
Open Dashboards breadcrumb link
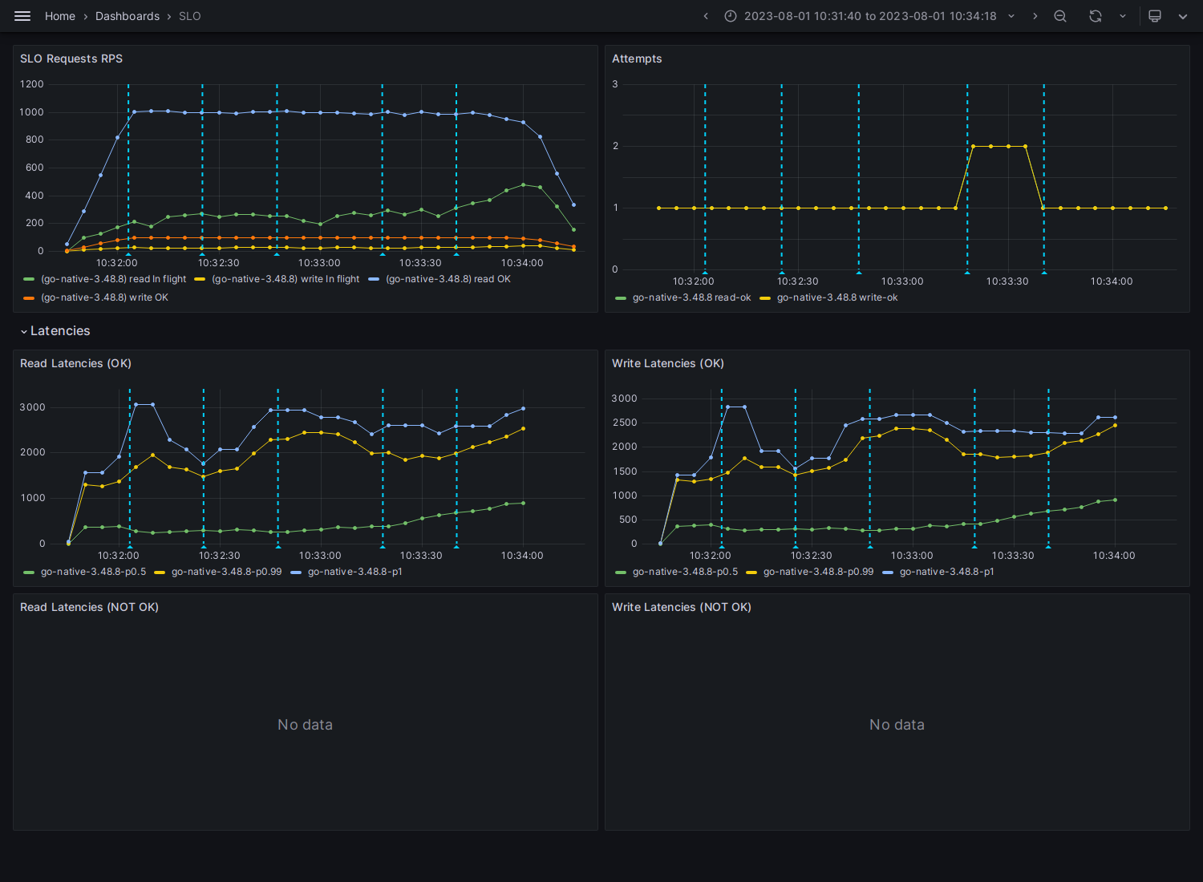(x=128, y=16)
